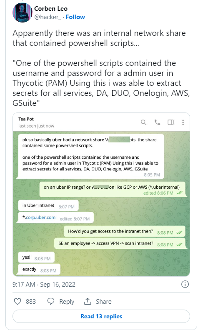Click the heart like icon
This screenshot has width=203, height=330.
18,301
